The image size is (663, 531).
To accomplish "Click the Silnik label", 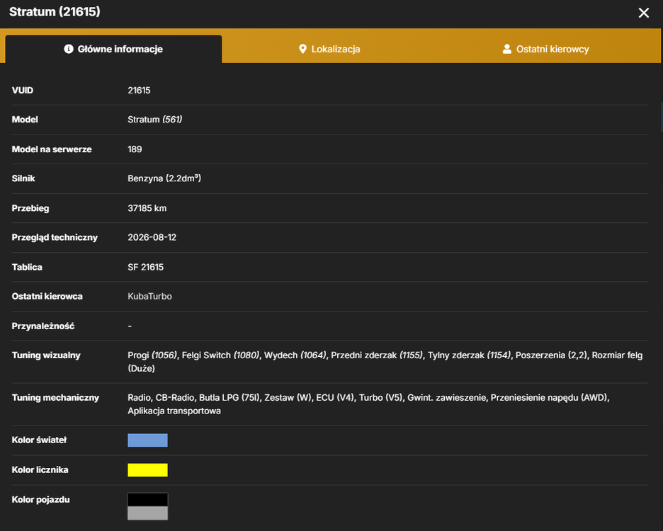I will click(23, 178).
